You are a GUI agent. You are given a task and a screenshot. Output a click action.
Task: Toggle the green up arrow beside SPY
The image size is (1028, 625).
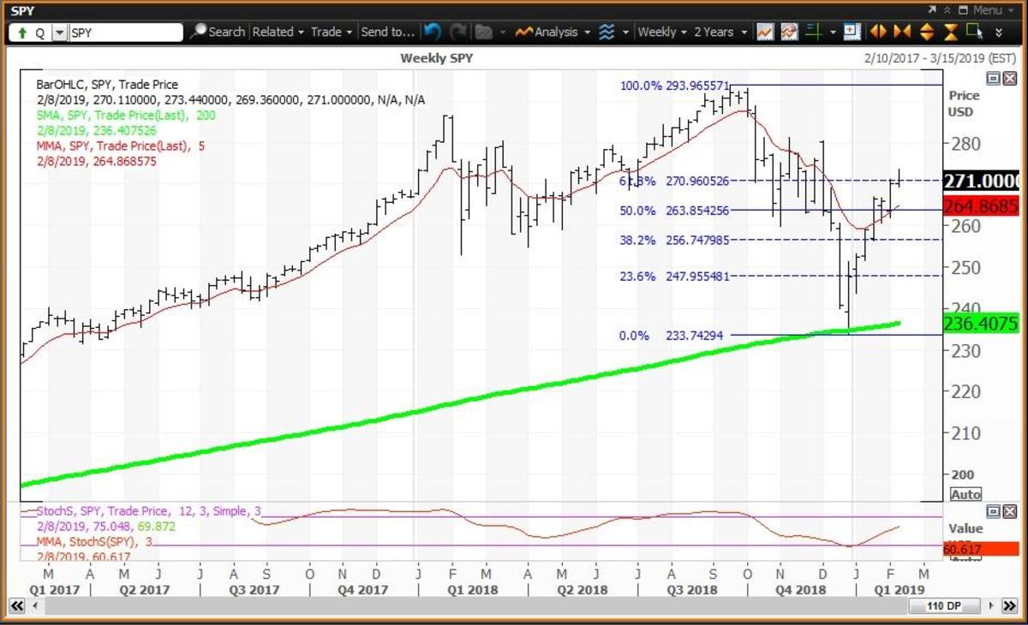(x=21, y=32)
